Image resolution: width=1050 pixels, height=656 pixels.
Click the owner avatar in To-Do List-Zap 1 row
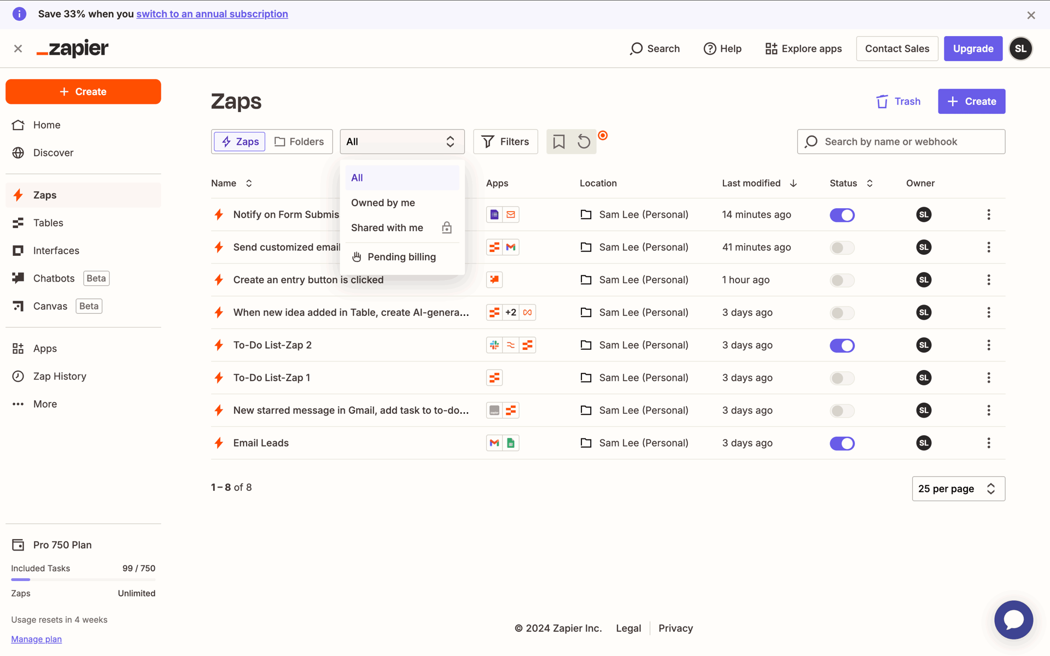(924, 378)
